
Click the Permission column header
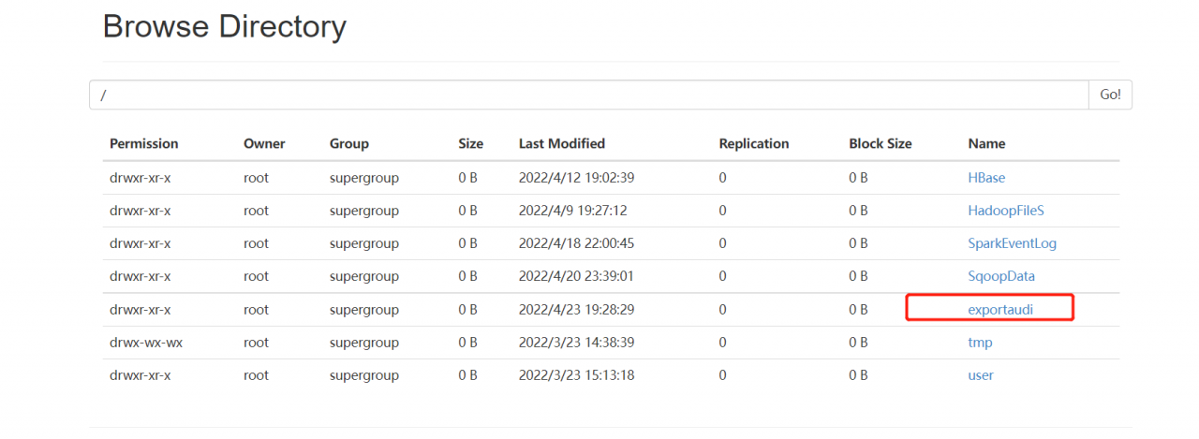[143, 144]
